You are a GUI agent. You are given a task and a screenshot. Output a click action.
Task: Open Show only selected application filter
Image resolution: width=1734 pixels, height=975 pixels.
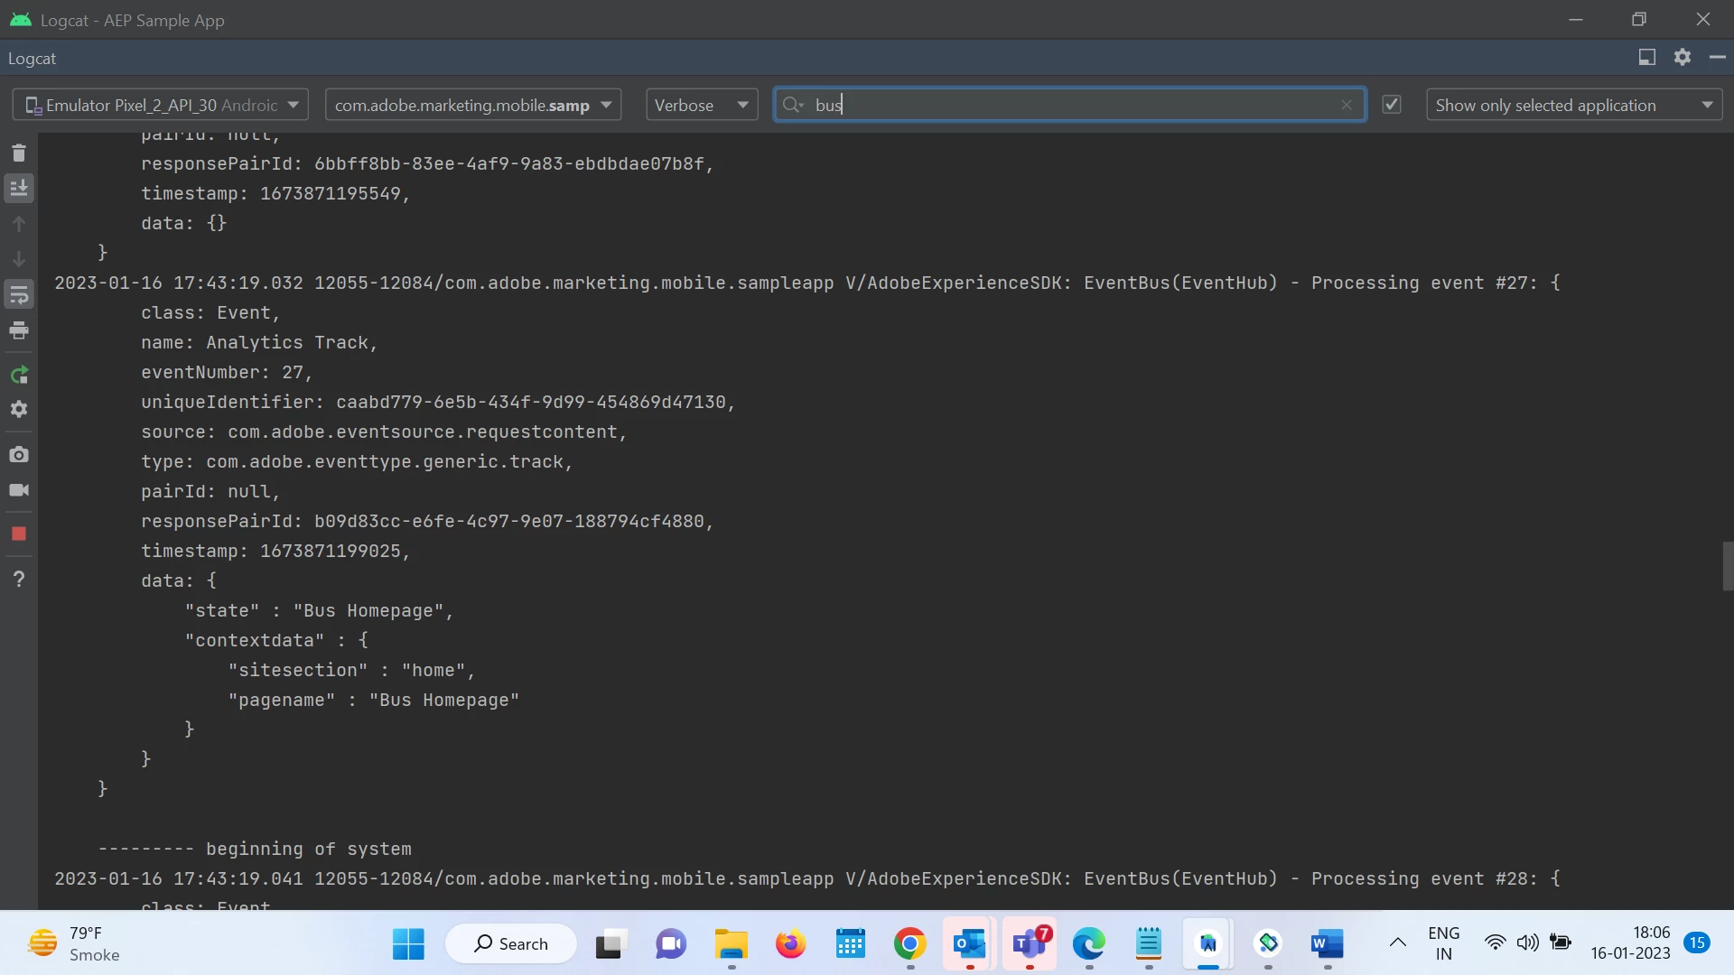click(x=1573, y=105)
